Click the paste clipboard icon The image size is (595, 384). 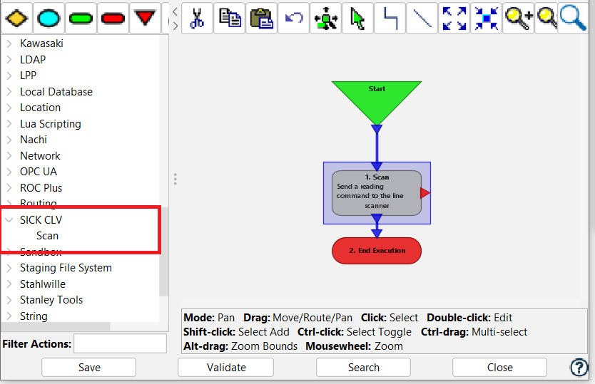(x=263, y=19)
